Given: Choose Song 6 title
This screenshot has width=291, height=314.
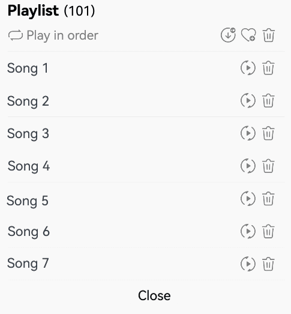Looking at the screenshot, I should coord(29,232).
